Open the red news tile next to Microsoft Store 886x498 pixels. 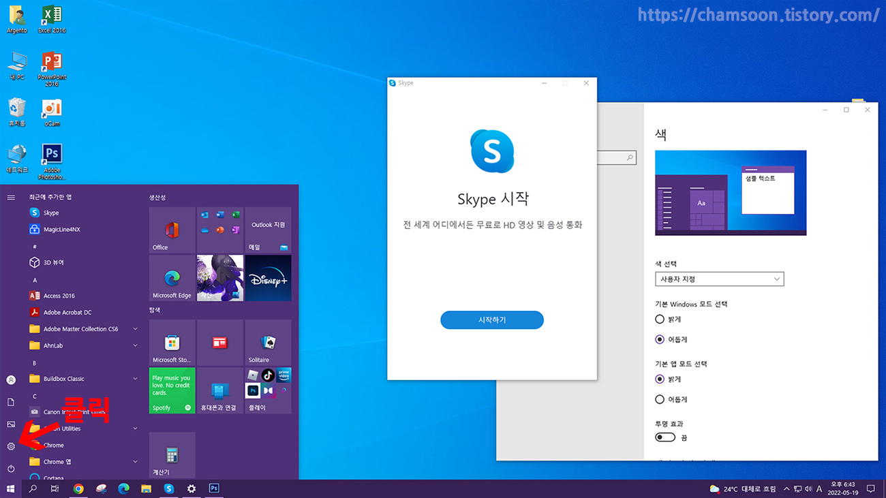coord(220,343)
